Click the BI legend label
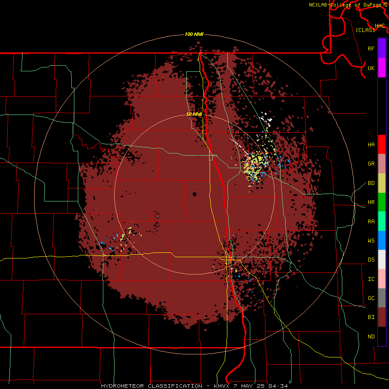Screen dimensions: 389x389 pyautogui.click(x=371, y=317)
